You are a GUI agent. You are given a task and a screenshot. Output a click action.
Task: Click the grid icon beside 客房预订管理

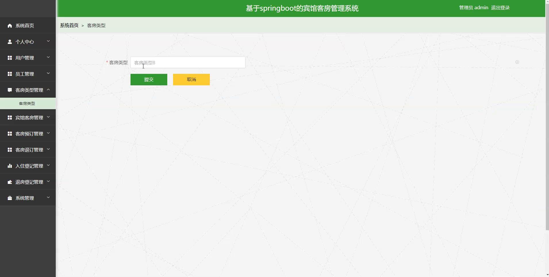pos(10,134)
